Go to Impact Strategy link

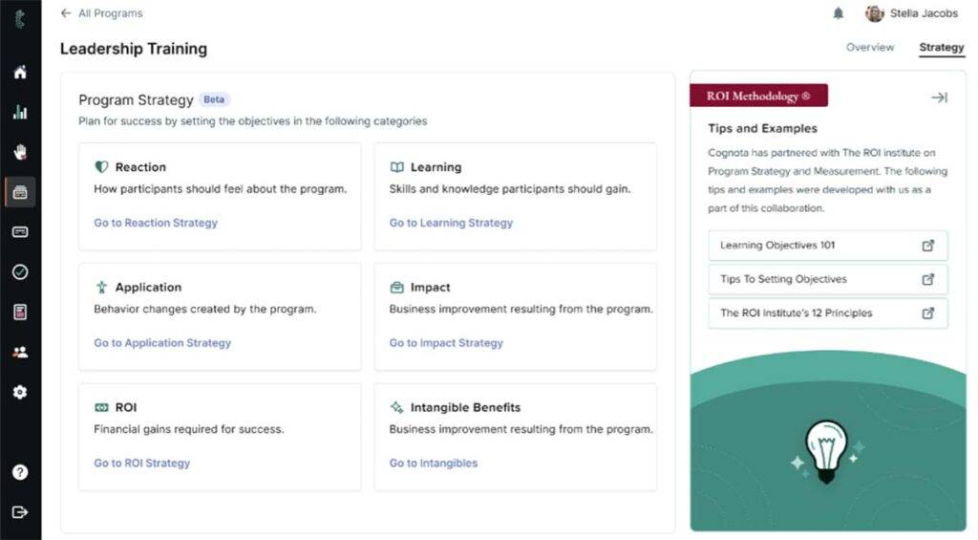(x=446, y=343)
